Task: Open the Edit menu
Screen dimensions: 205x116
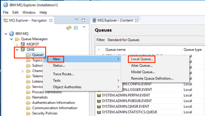Action: [x=15, y=12]
